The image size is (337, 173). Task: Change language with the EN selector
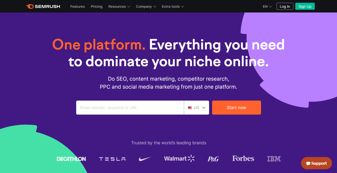(x=267, y=6)
